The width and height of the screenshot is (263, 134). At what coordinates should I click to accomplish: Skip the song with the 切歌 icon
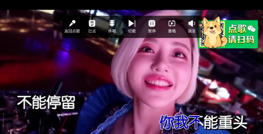pyautogui.click(x=132, y=24)
